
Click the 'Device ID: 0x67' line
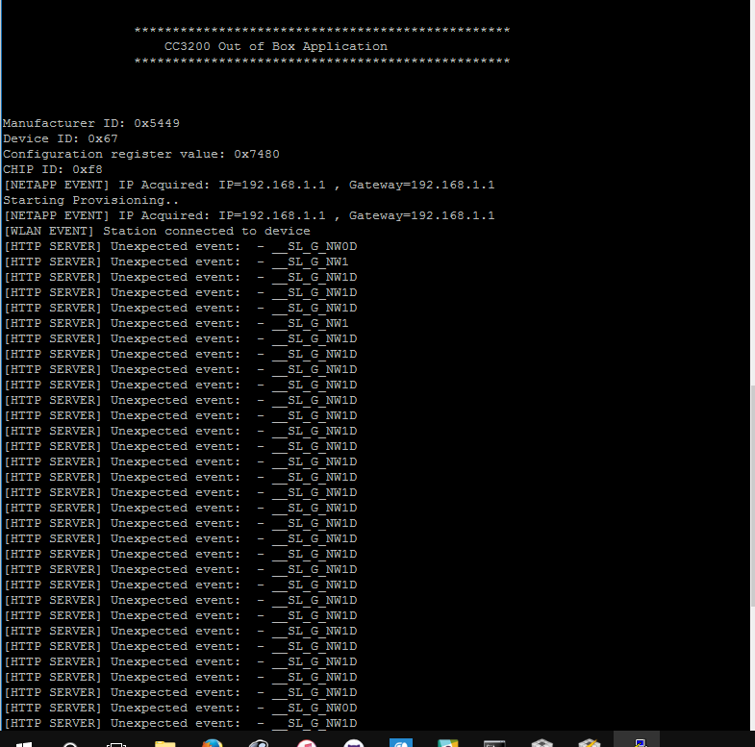(61, 138)
